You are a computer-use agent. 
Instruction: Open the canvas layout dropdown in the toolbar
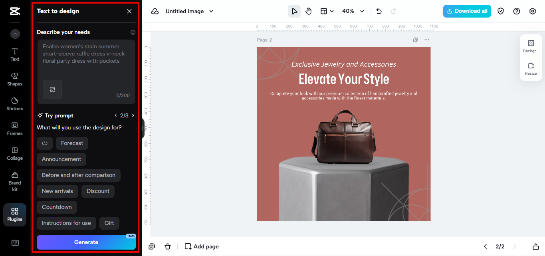[327, 11]
